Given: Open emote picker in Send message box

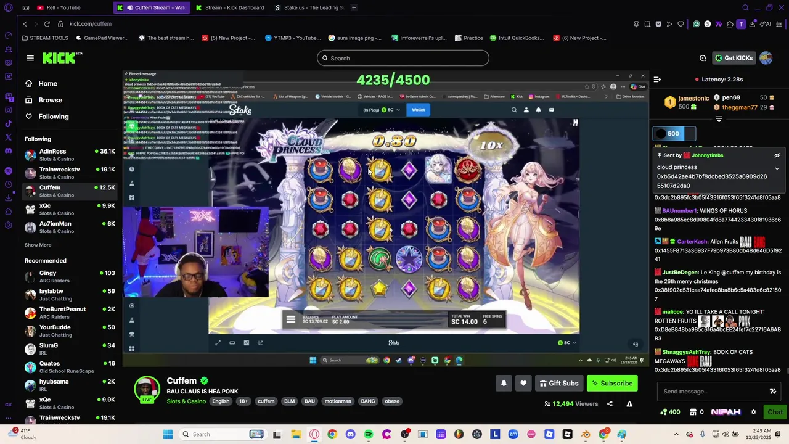Looking at the screenshot, I should [772, 392].
